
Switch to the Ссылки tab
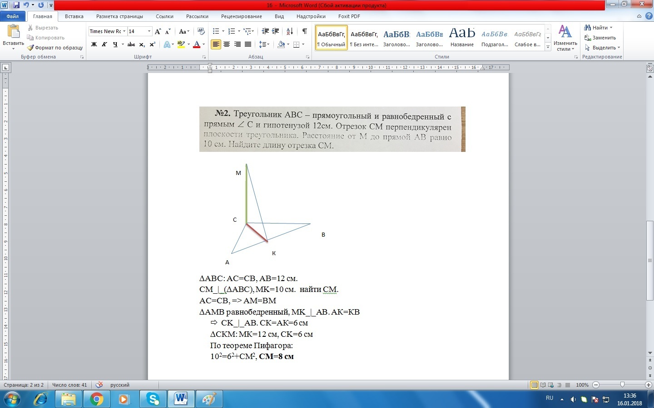point(164,16)
